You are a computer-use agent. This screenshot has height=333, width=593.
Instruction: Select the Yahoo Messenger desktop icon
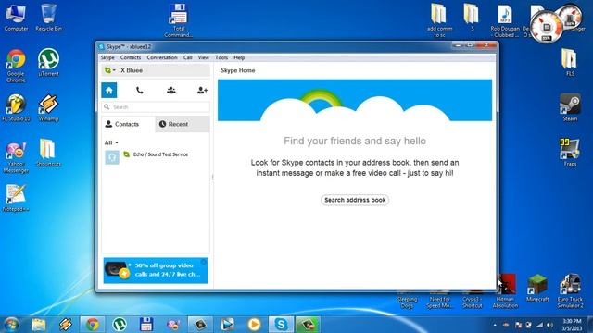(x=16, y=157)
